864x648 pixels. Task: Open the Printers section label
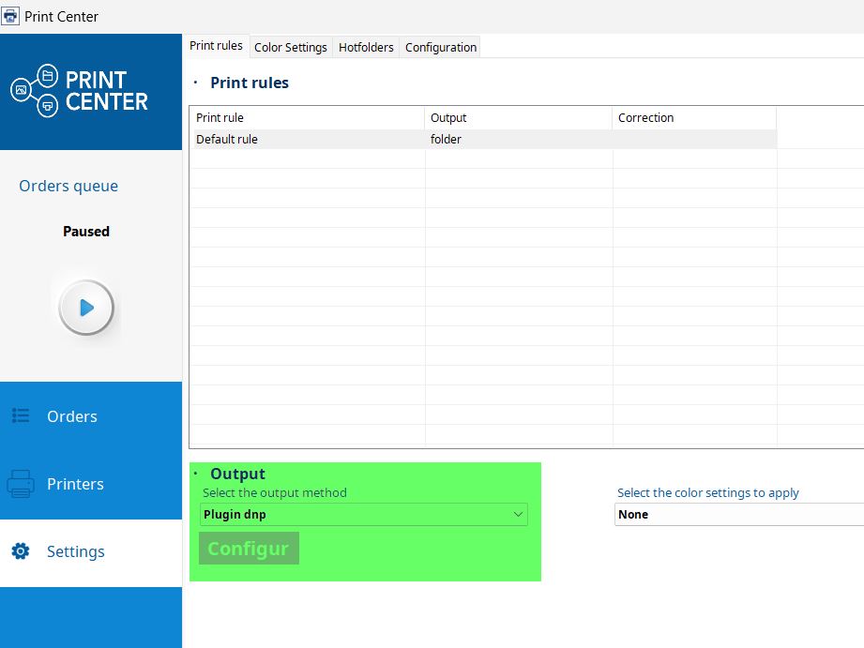click(x=75, y=484)
